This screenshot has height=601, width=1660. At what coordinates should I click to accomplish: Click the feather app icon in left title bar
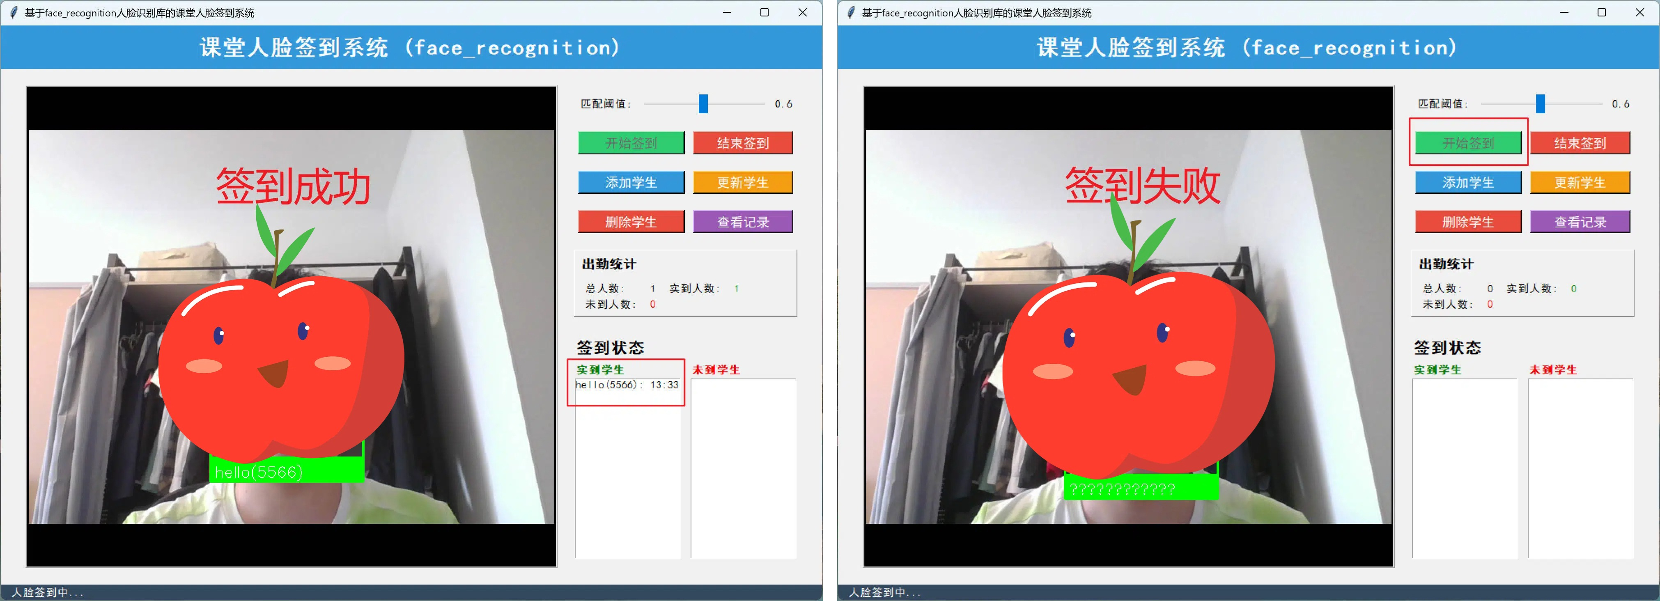click(x=14, y=13)
